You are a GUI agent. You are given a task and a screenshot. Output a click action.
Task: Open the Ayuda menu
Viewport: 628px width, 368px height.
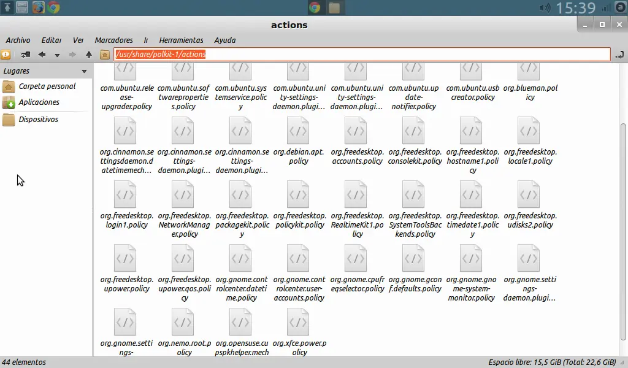point(224,40)
